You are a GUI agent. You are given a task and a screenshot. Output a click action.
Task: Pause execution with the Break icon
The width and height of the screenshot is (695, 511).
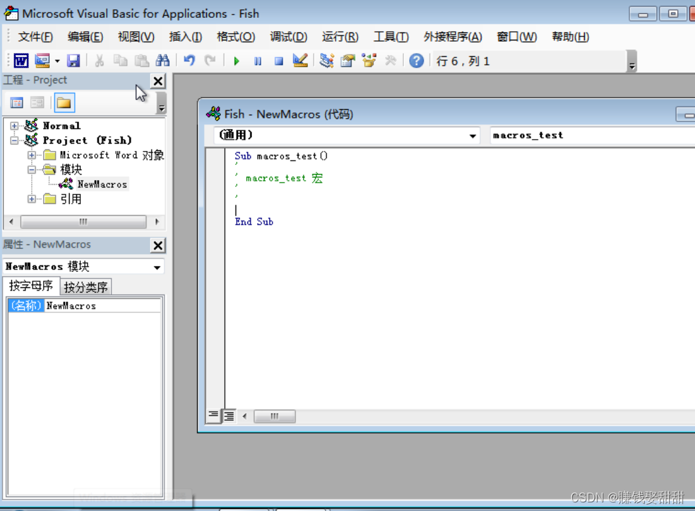coord(257,61)
